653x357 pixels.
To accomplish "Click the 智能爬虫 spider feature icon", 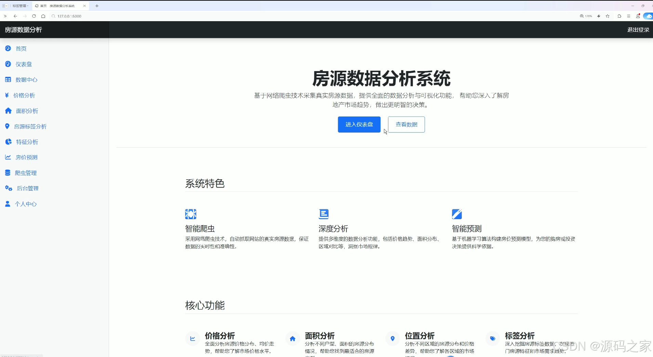I will [190, 214].
